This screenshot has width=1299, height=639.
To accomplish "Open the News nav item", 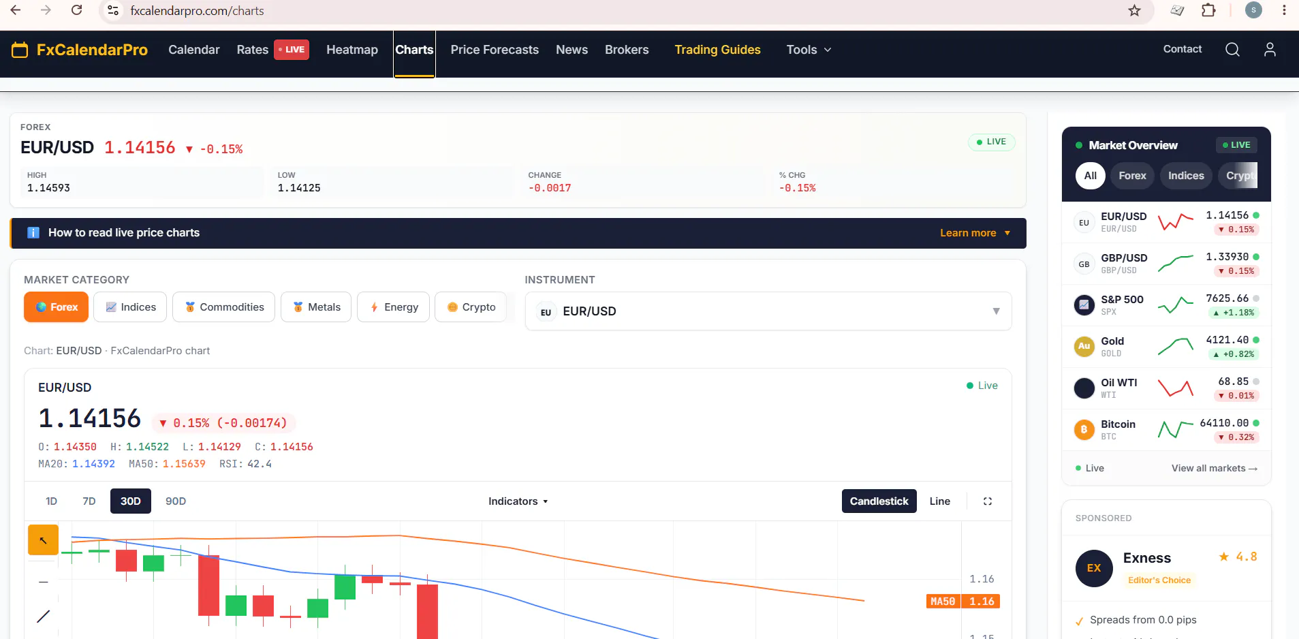I will [572, 50].
